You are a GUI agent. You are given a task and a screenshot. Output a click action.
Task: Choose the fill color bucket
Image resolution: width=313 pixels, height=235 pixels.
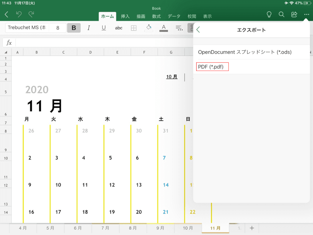[x=149, y=28]
